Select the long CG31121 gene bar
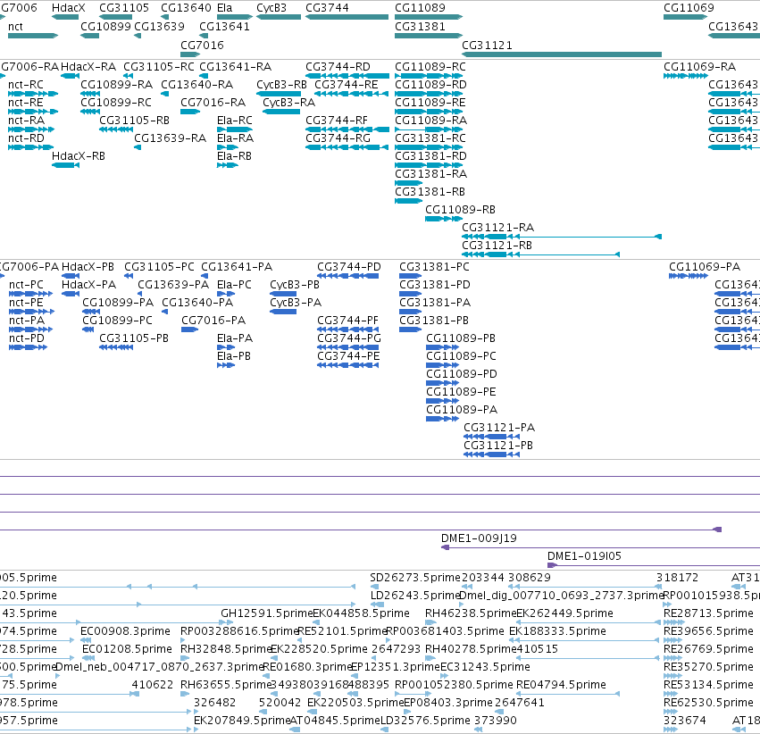Viewport: 760px width, 734px height. [562, 54]
